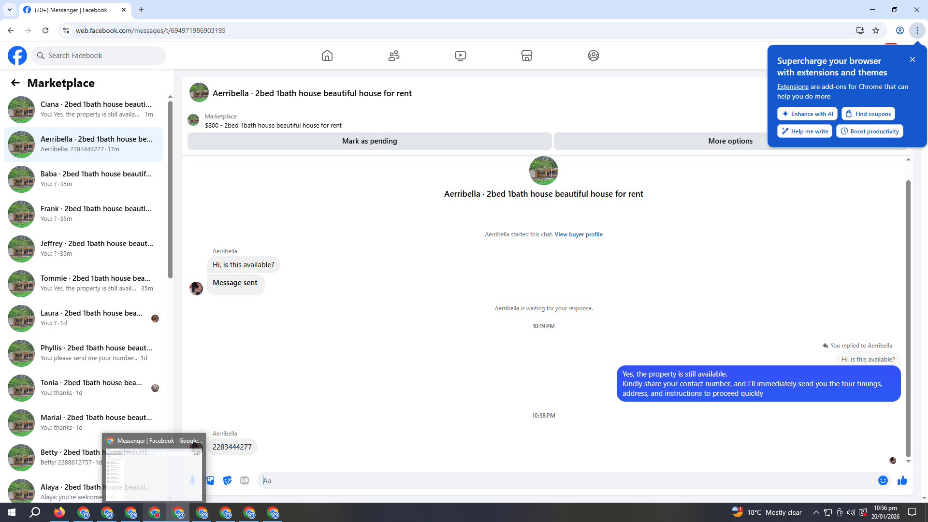The height and width of the screenshot is (522, 928).
Task: Open Windows taskbar search
Action: click(35, 512)
